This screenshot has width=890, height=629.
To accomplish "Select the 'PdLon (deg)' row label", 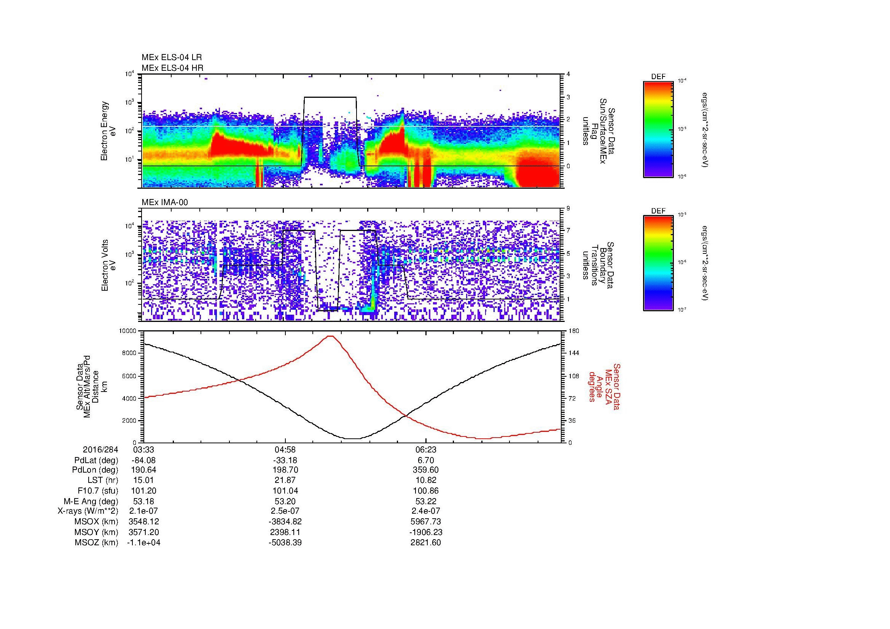I will coord(96,470).
